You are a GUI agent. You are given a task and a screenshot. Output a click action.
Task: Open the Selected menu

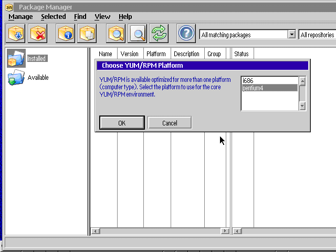54,17
